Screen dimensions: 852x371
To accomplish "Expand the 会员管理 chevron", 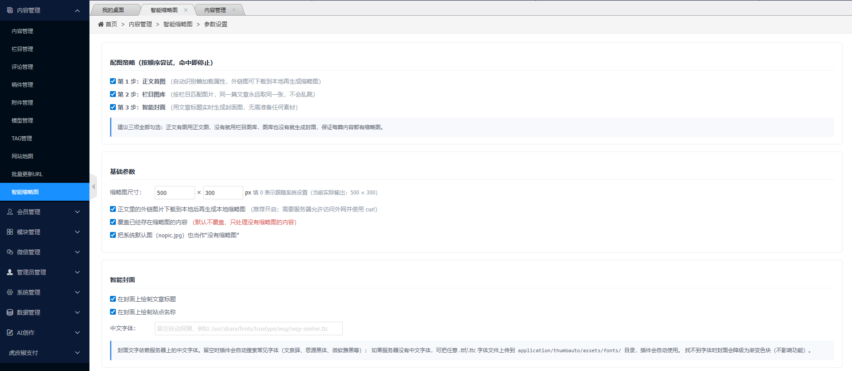I will 77,212.
